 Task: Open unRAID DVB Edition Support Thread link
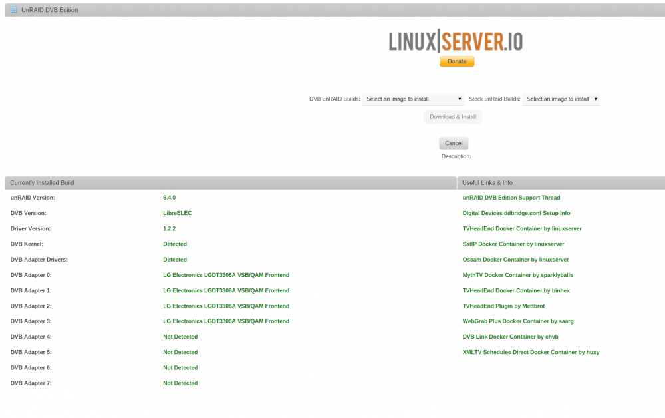click(x=511, y=198)
